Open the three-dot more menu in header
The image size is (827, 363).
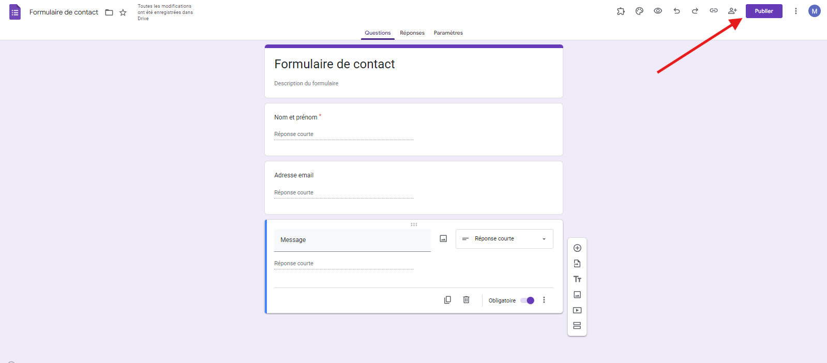[795, 11]
